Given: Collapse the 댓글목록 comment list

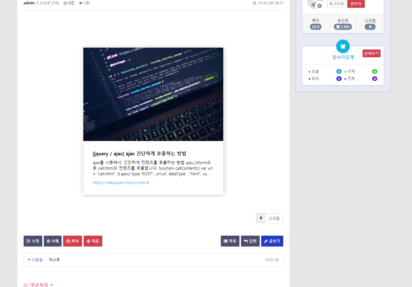Looking at the screenshot, I should click(51, 285).
